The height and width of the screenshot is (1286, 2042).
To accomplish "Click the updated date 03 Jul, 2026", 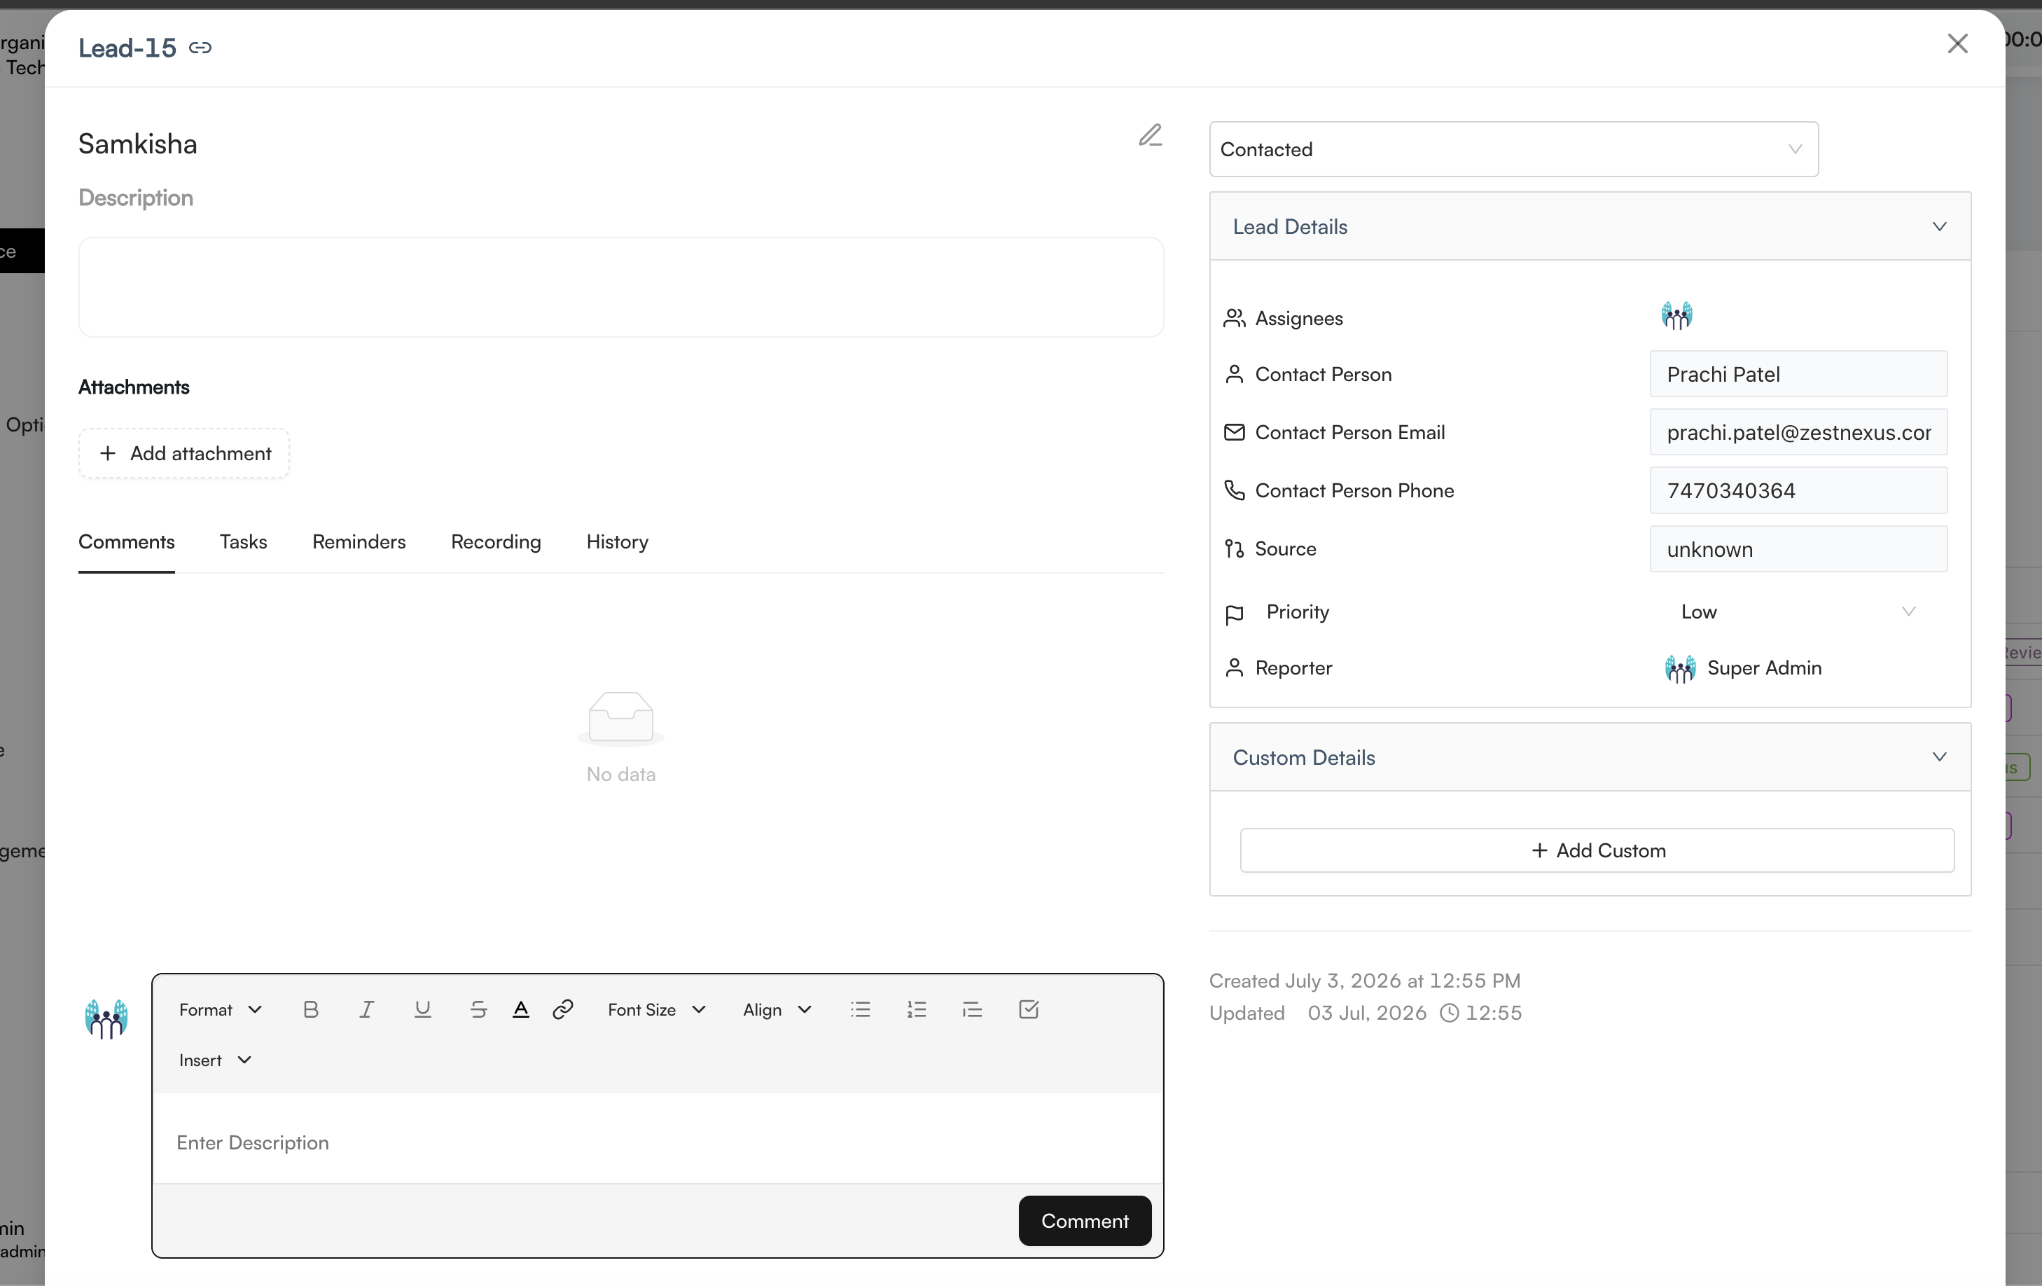I will 1367,1013.
